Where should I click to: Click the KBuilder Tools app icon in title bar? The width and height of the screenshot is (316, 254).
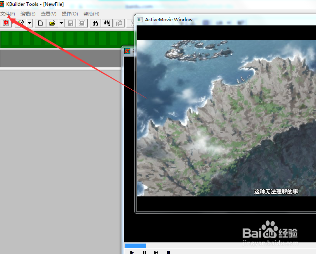[x=2, y=4]
